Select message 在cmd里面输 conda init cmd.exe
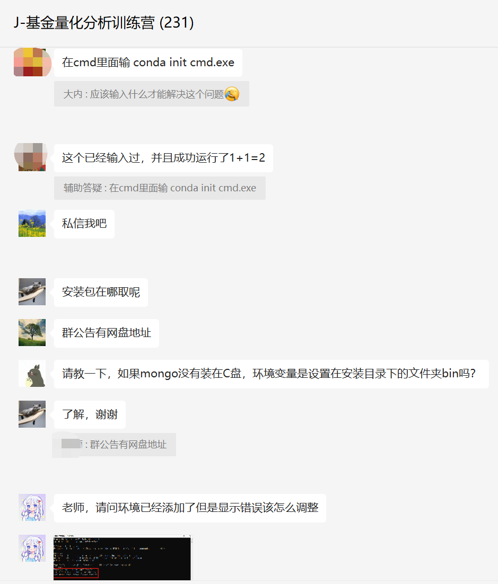 click(x=148, y=63)
